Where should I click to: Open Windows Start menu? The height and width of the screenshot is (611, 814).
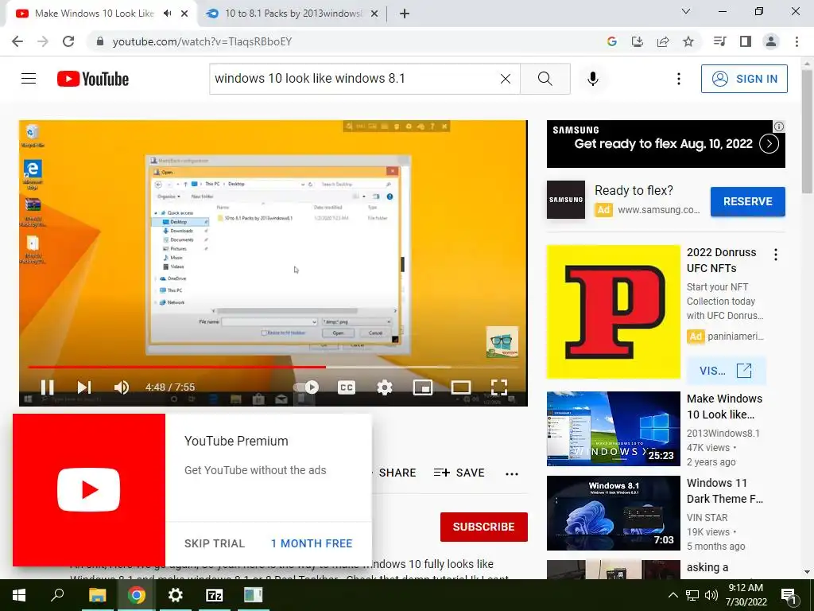coord(19,595)
